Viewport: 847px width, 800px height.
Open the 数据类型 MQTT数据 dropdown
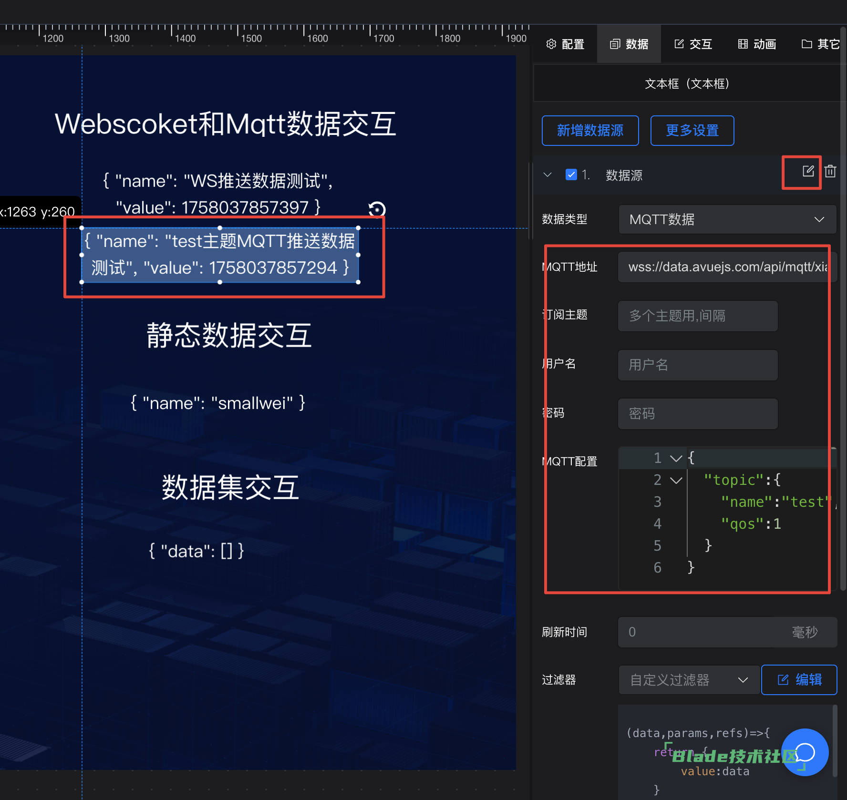click(727, 219)
